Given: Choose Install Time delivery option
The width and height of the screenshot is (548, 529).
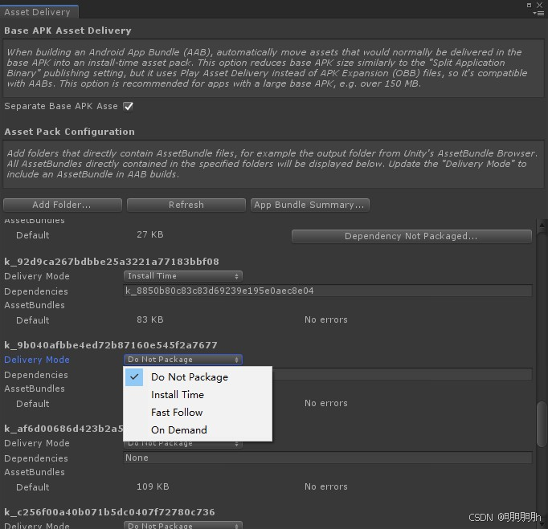Looking at the screenshot, I should tap(198, 395).
